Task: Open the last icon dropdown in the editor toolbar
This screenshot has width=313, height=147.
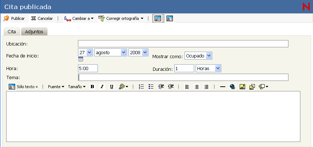Action: point(264,87)
